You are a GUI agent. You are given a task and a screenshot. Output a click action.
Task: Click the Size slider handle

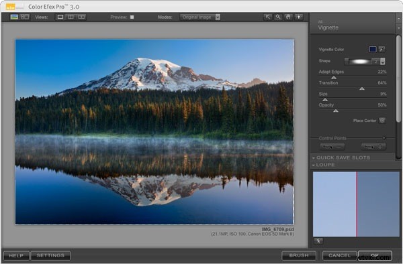click(325, 100)
